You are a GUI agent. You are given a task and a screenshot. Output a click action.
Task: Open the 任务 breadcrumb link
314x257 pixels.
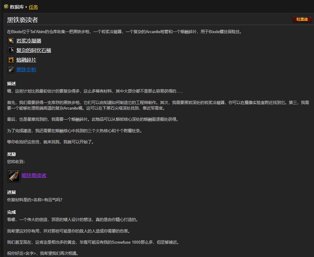click(33, 7)
